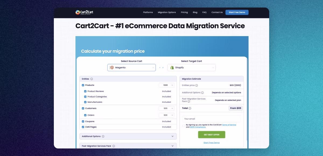
Task: Click the From $69 total price badge
Action: click(236, 108)
